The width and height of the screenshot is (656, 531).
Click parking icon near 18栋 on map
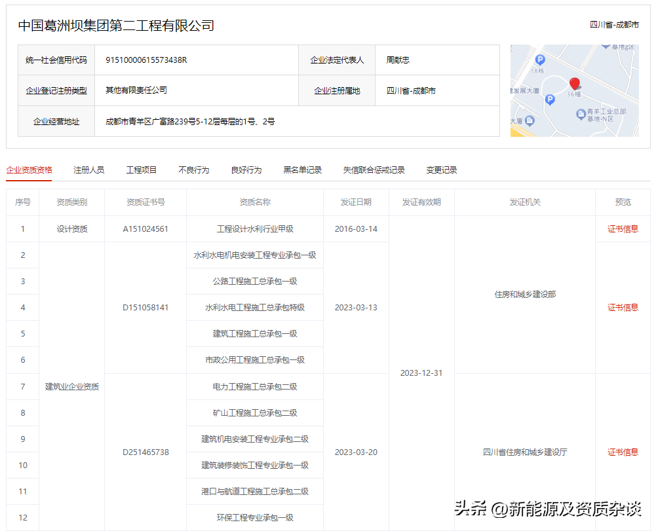click(540, 60)
